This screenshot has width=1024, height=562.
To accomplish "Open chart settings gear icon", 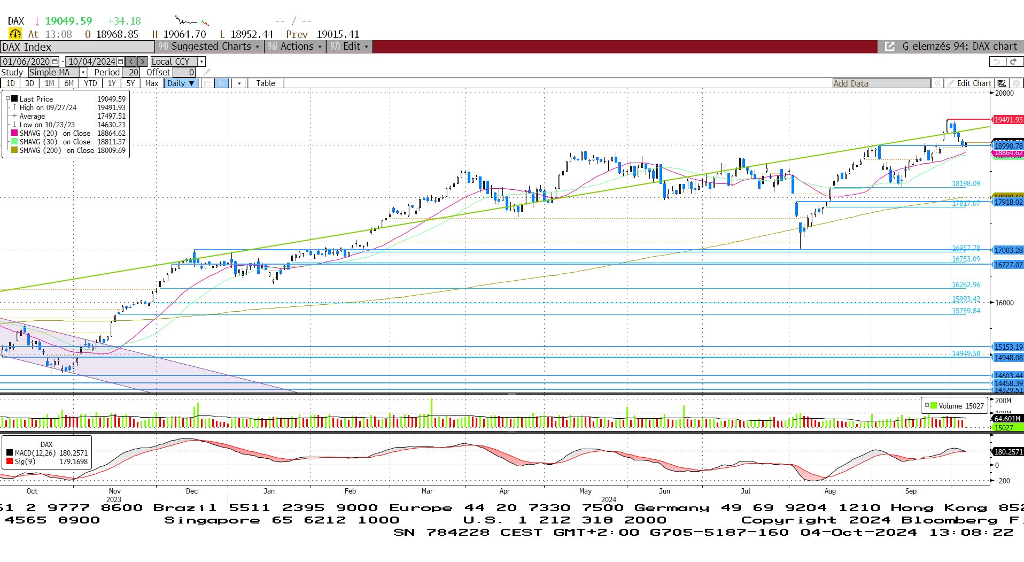I will 1016,83.
